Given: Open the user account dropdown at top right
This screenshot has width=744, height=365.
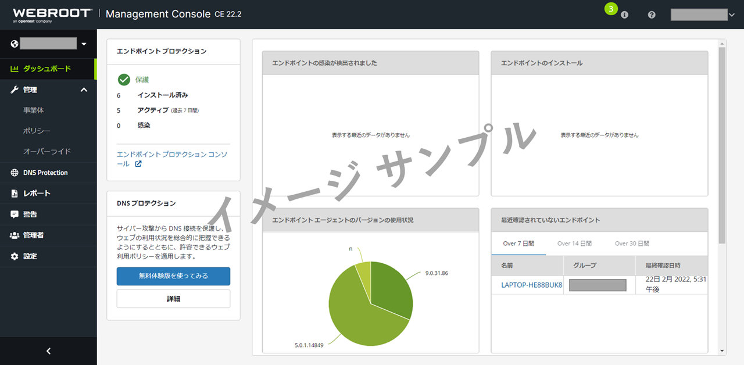Looking at the screenshot, I should click(731, 15).
